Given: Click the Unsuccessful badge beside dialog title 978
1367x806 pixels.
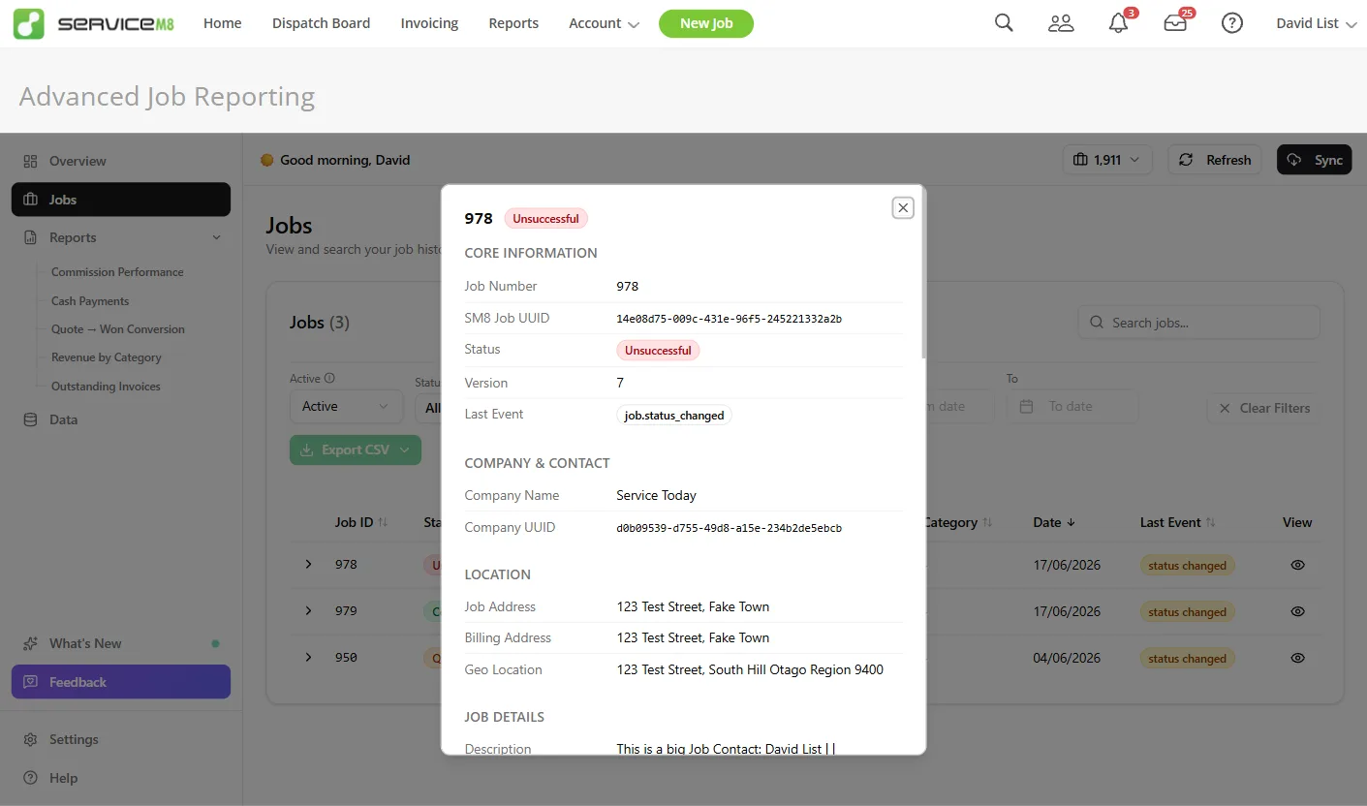Looking at the screenshot, I should coord(545,219).
